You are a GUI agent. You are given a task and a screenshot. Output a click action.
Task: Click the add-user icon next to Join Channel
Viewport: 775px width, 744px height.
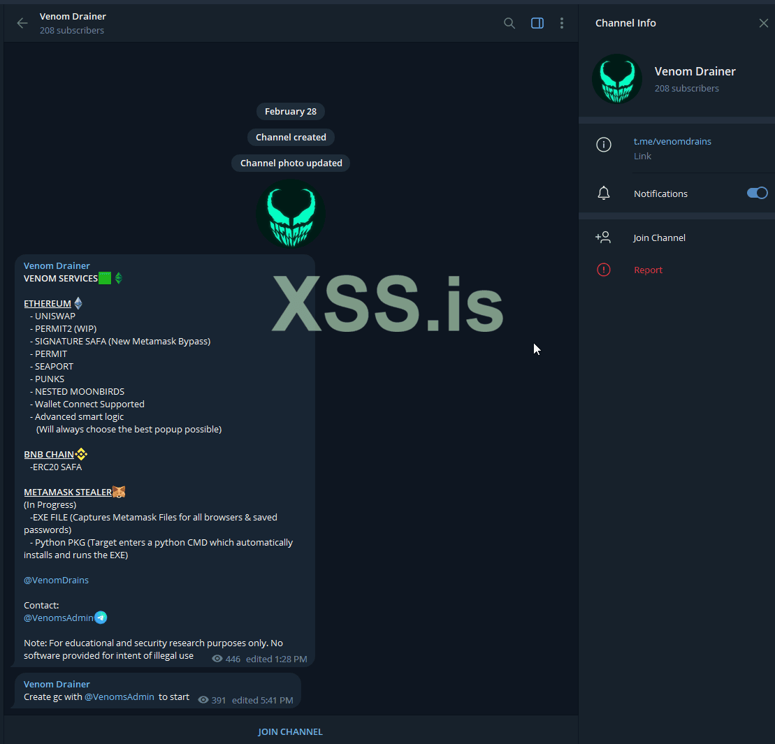[x=603, y=238]
